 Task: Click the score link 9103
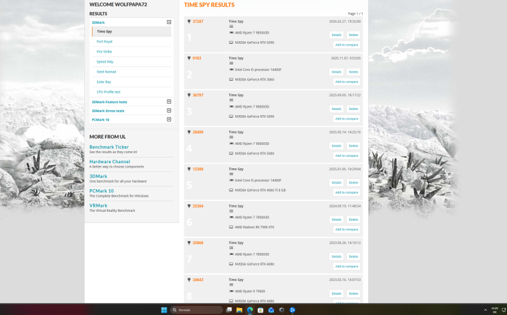pyautogui.click(x=197, y=58)
